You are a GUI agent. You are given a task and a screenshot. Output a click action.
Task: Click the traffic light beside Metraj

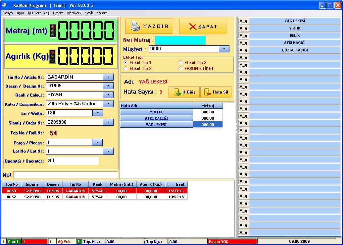click(x=53, y=31)
